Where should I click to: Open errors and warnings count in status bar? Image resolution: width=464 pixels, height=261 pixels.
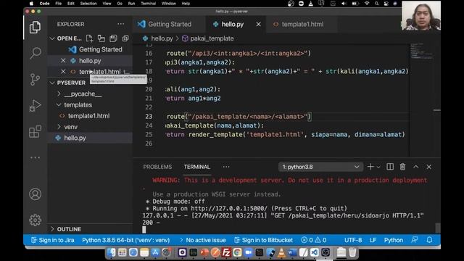click(314, 240)
